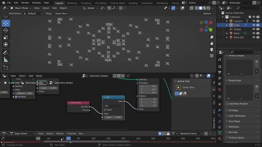Enable Clamp checkbox on Add node
262x147 pixels.
click(x=105, y=110)
